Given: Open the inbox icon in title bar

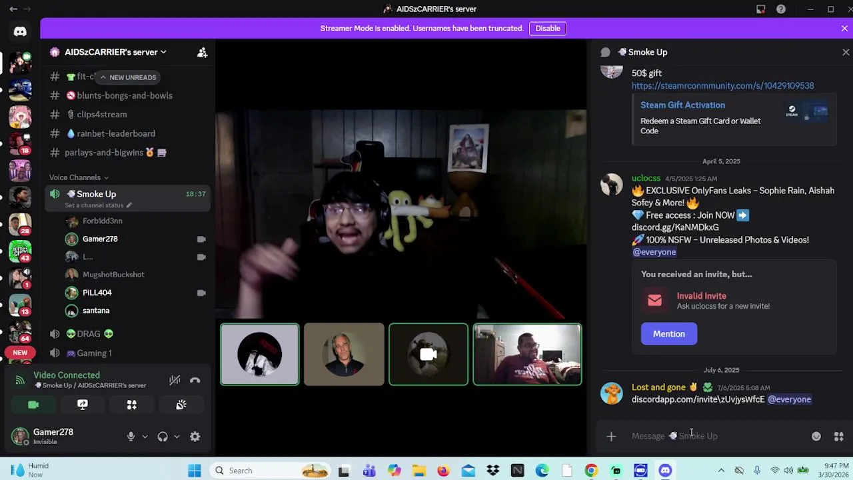Looking at the screenshot, I should coord(761,9).
